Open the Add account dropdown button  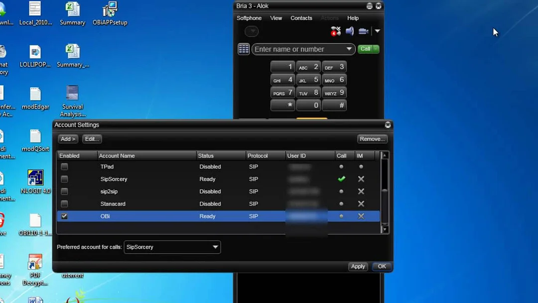point(68,139)
